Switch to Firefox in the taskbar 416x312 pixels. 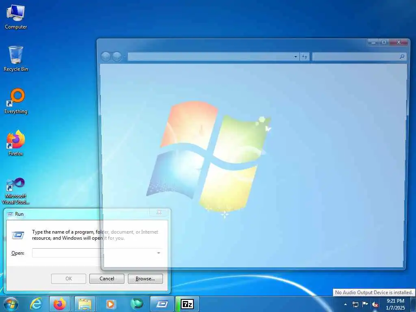click(x=60, y=304)
